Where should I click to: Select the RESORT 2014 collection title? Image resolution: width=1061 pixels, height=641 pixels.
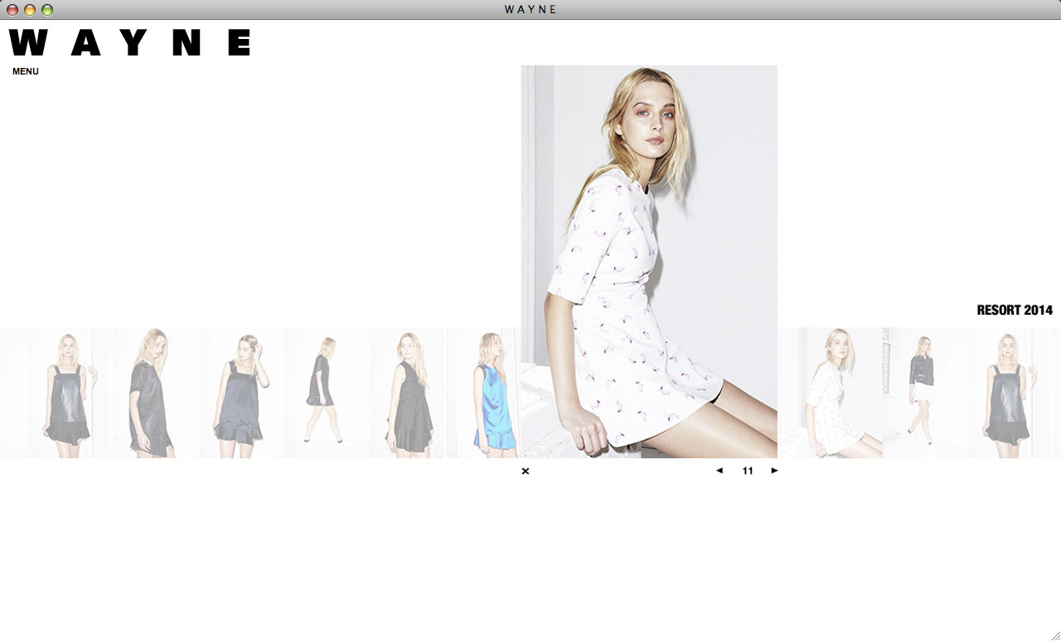coord(1015,311)
